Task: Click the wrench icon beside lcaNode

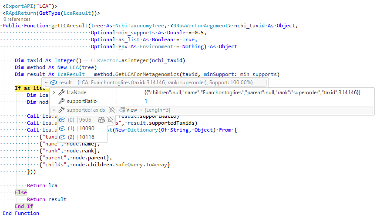Action: click(x=61, y=92)
